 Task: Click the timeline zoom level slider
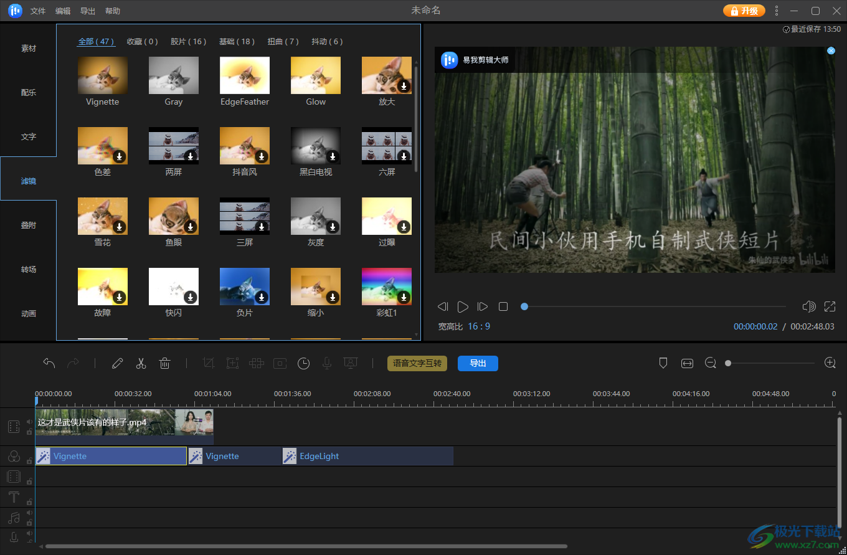pyautogui.click(x=770, y=363)
